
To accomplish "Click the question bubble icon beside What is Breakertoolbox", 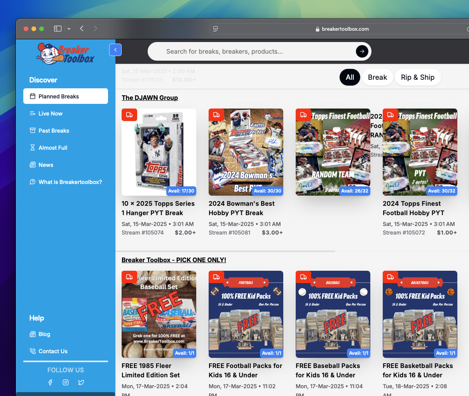I will pyautogui.click(x=33, y=182).
